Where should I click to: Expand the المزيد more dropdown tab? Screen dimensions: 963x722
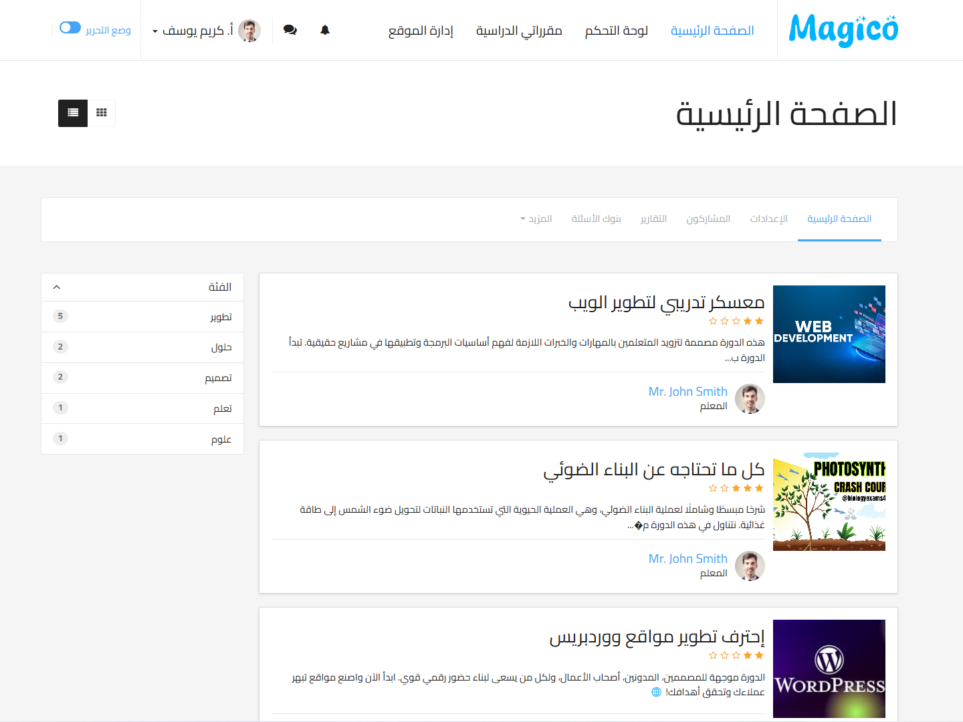tap(536, 219)
